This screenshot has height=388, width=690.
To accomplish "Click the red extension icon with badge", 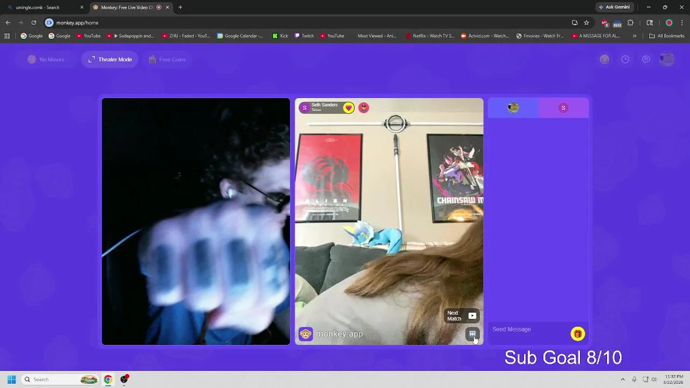I will (605, 23).
